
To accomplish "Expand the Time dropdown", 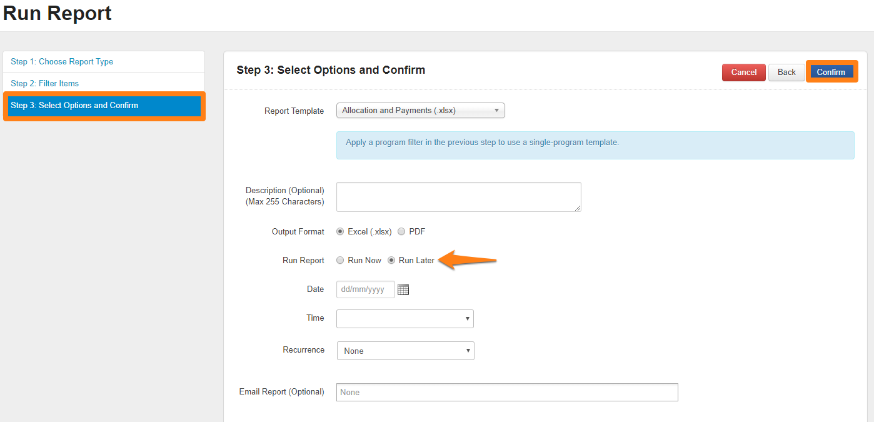I will click(x=404, y=319).
